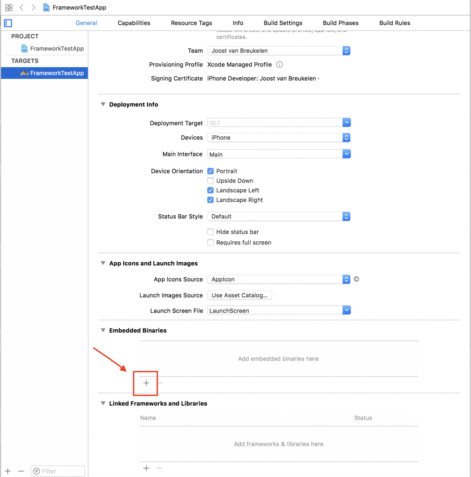The image size is (471, 477).
Task: Go forward with the right chevron
Action: [33, 7]
